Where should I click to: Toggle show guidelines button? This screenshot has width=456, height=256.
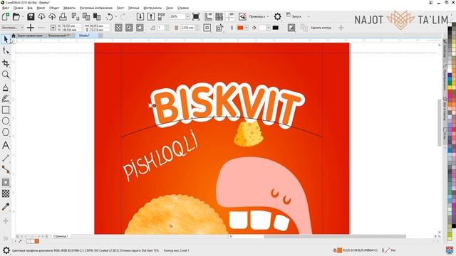point(230,16)
